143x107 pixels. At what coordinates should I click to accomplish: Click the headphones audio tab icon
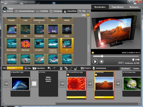click(89, 11)
